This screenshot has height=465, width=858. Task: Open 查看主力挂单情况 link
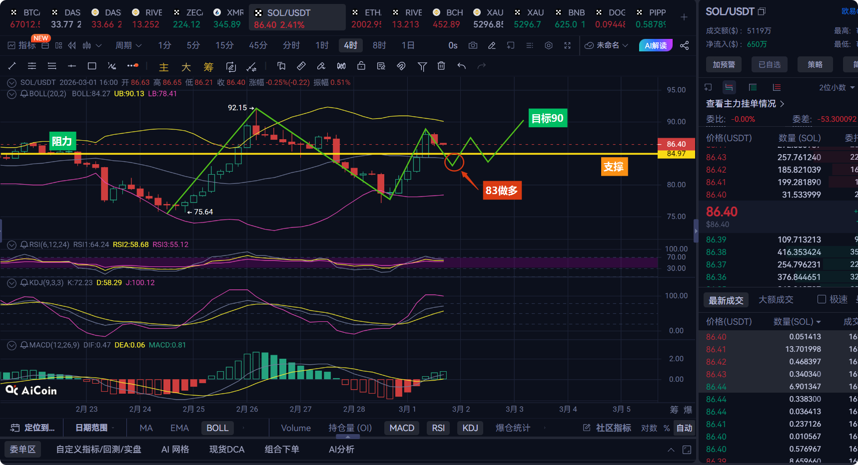click(745, 103)
